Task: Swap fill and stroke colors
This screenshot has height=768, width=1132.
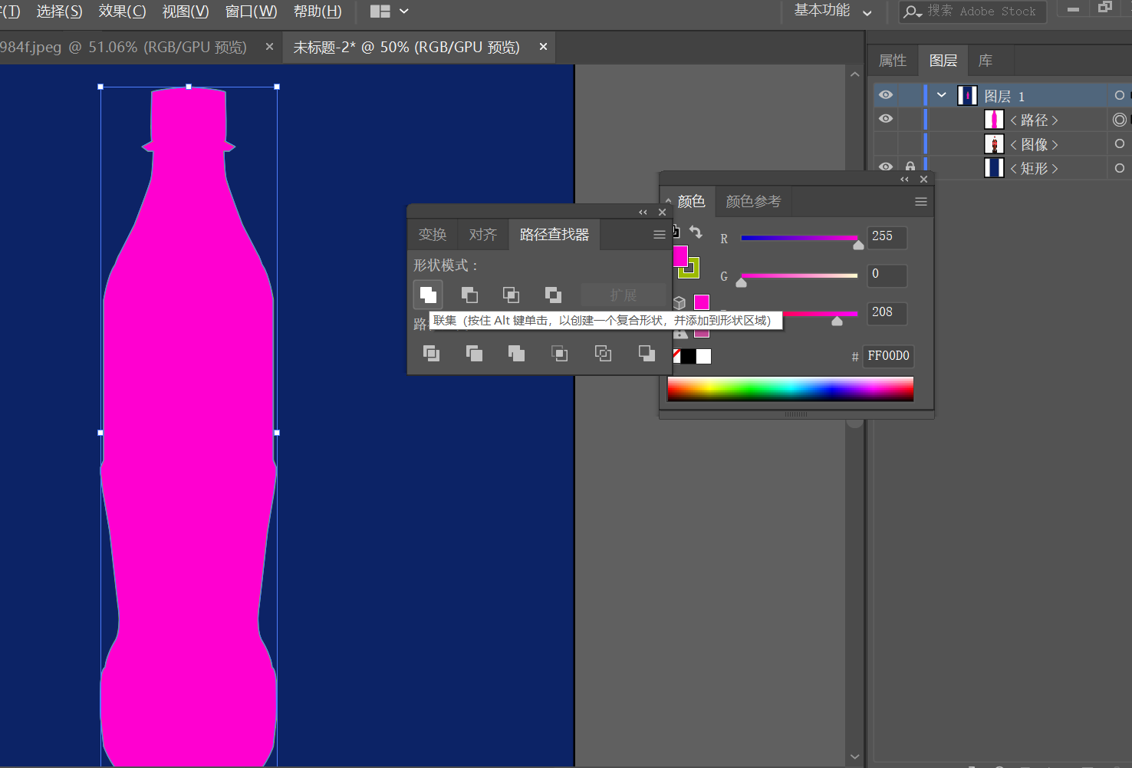Action: pyautogui.click(x=696, y=232)
